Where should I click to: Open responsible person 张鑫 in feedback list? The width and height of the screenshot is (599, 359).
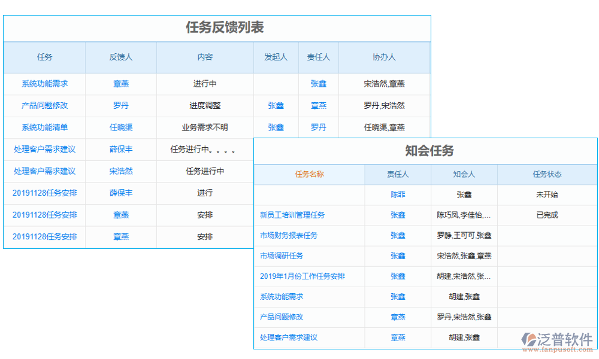coord(318,84)
